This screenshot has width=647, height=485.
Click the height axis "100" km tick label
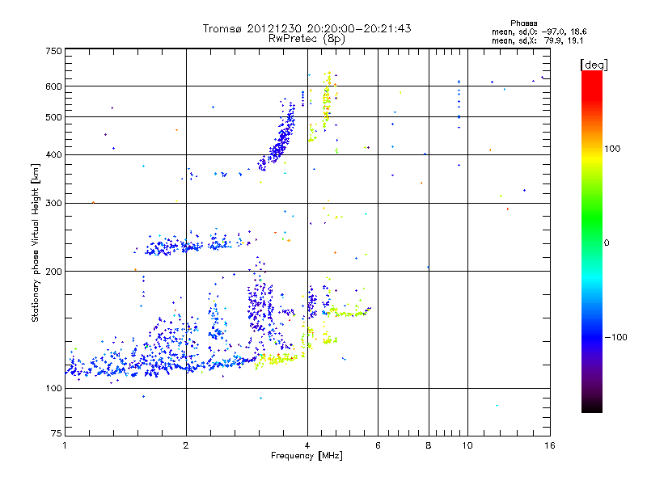coord(54,389)
